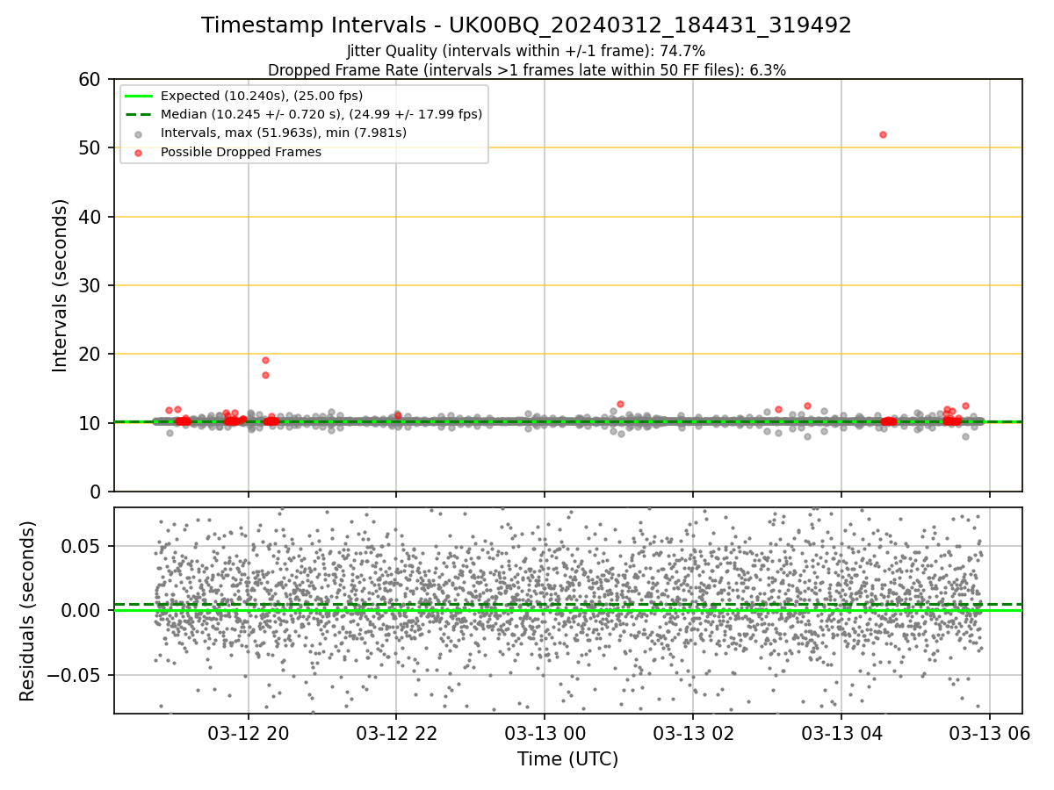Screen dimensions: 1054x790
Task: Click the 'Residuals (seconds)' y-axis label
Action: pos(28,611)
